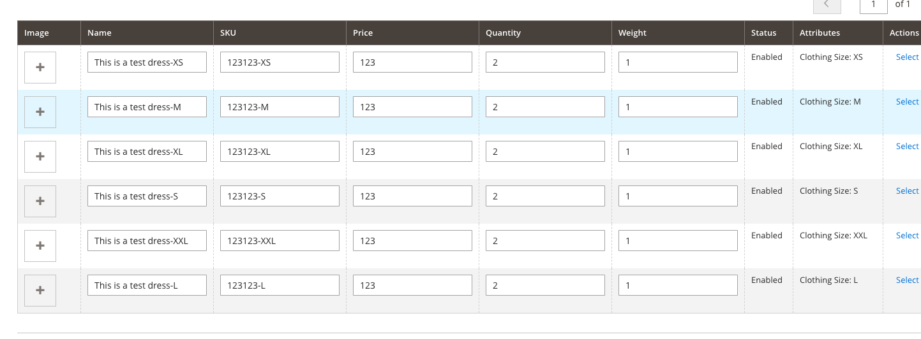Viewport: 921px width, 339px height.
Task: Edit quantity for dress-XXL row
Action: pos(545,241)
